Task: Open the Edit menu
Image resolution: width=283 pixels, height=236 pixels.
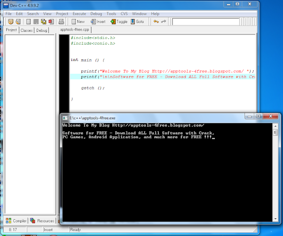Action: (19, 14)
